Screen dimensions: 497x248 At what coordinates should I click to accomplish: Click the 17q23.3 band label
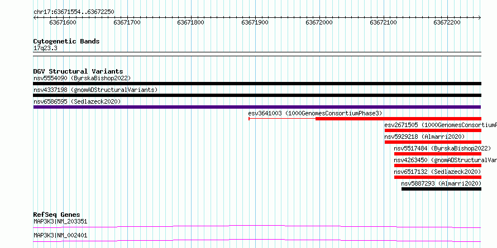click(45, 48)
